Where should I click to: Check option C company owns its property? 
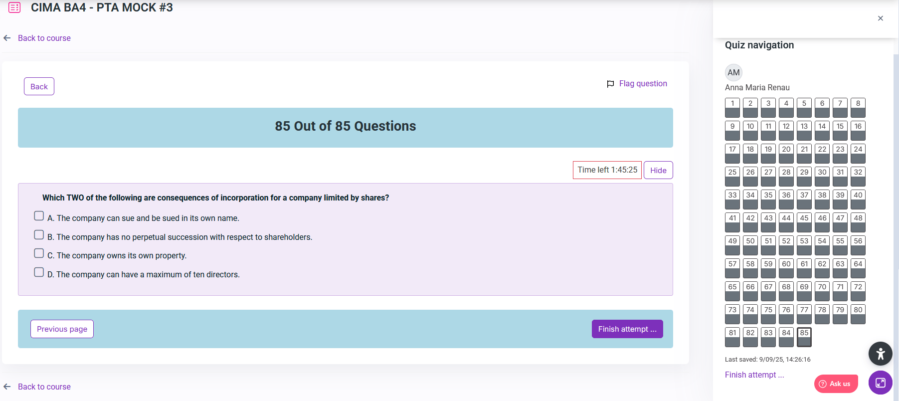tap(39, 253)
